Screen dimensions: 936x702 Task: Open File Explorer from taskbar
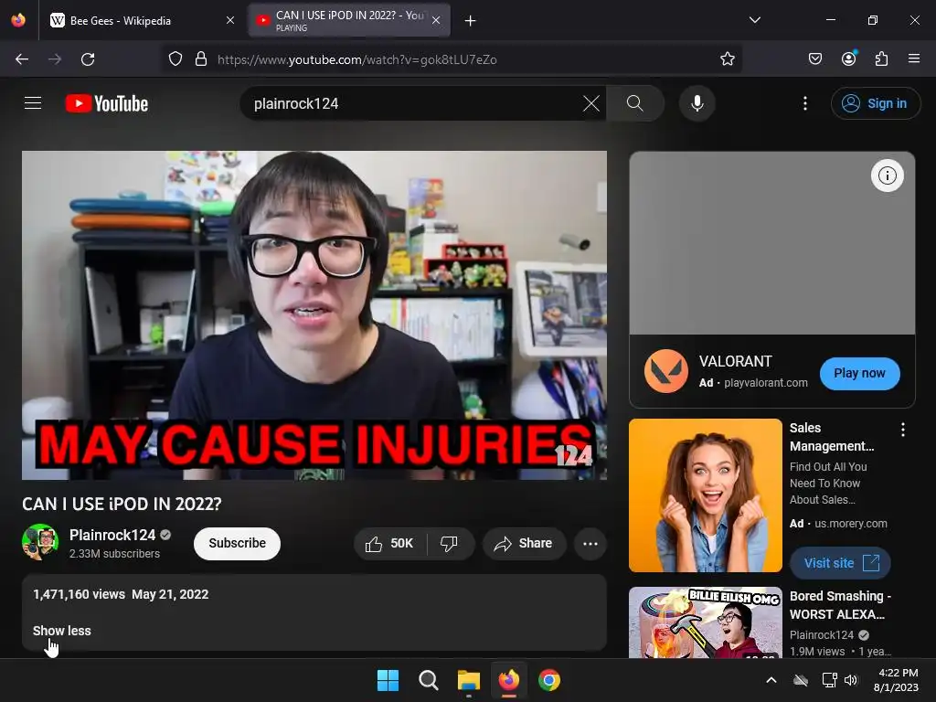point(469,680)
